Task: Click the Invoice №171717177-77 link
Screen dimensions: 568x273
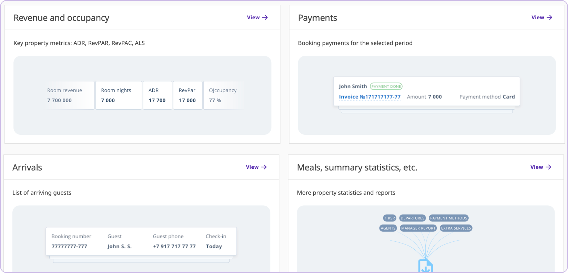Action: (x=370, y=97)
